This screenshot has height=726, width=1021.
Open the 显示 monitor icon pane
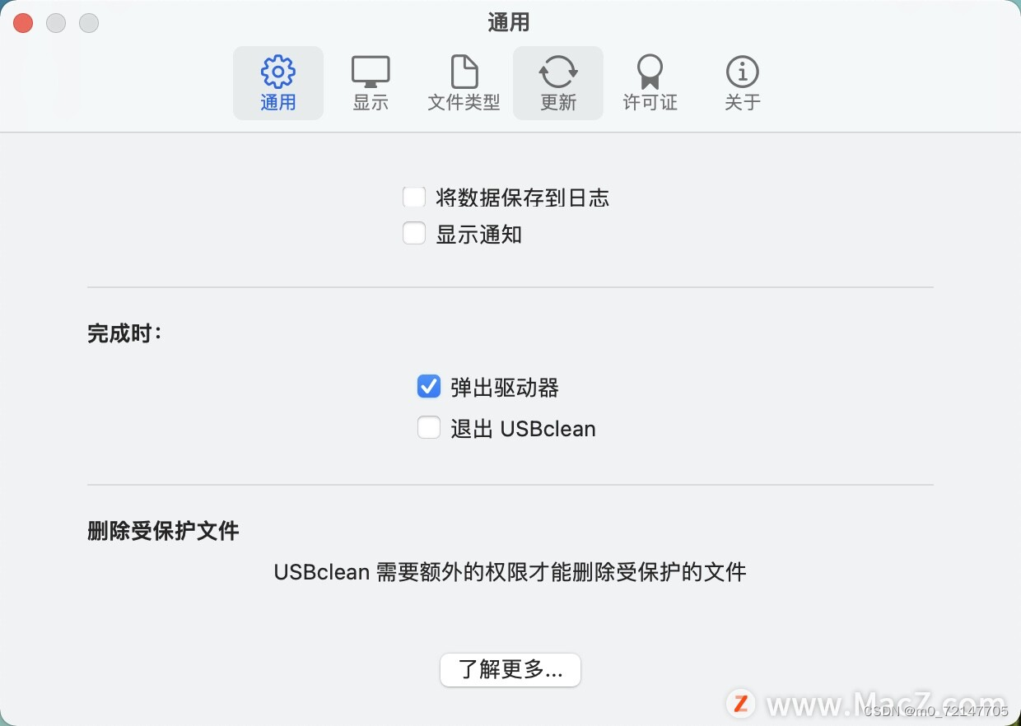click(371, 72)
